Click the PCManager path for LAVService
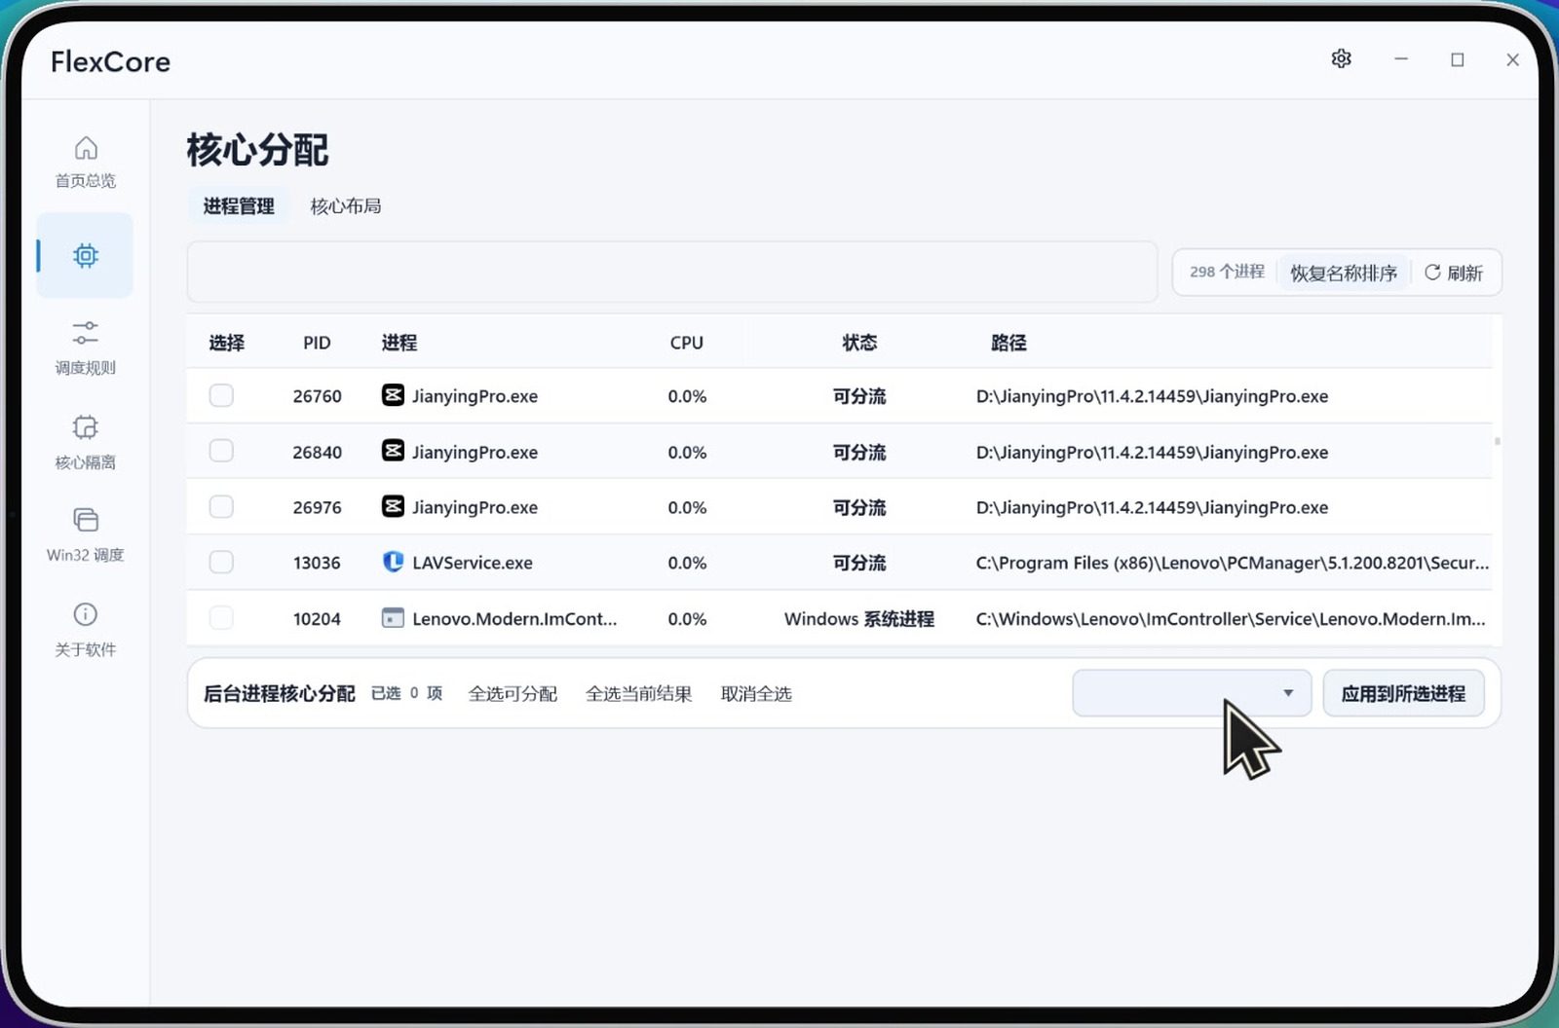This screenshot has height=1028, width=1559. click(1233, 563)
